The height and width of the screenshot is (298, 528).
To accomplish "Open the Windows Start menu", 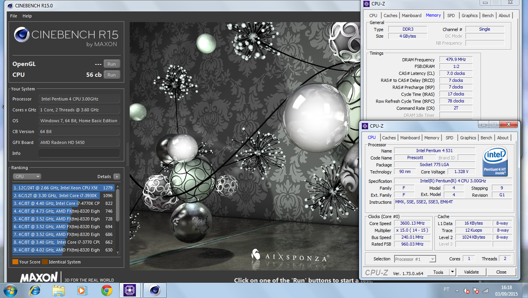I will click(x=10, y=290).
